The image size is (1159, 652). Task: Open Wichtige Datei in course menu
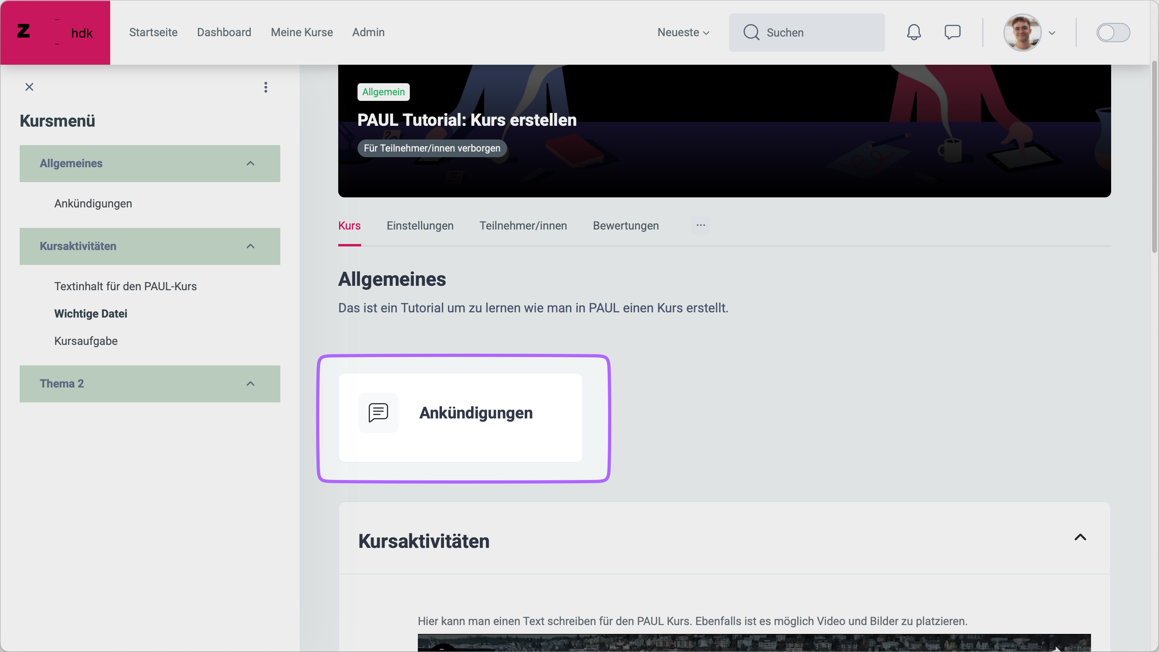pos(90,314)
